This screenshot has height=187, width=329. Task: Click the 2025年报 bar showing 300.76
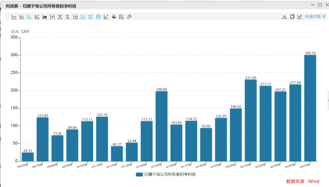(x=310, y=108)
